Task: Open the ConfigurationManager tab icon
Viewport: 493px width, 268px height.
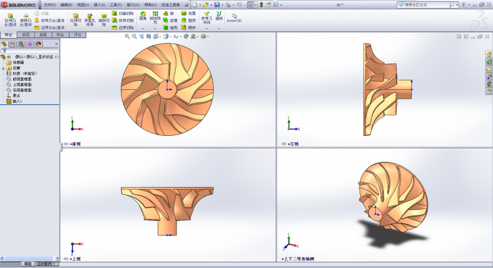Action: [x=21, y=44]
